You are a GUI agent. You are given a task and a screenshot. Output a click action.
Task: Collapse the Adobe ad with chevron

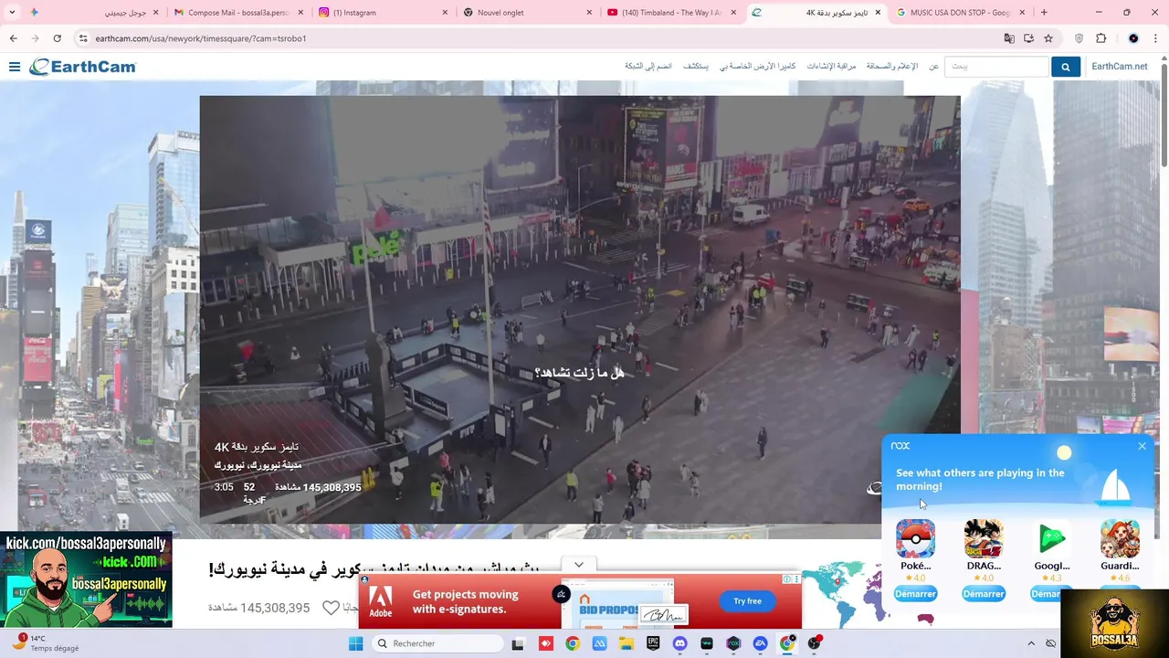pos(579,565)
